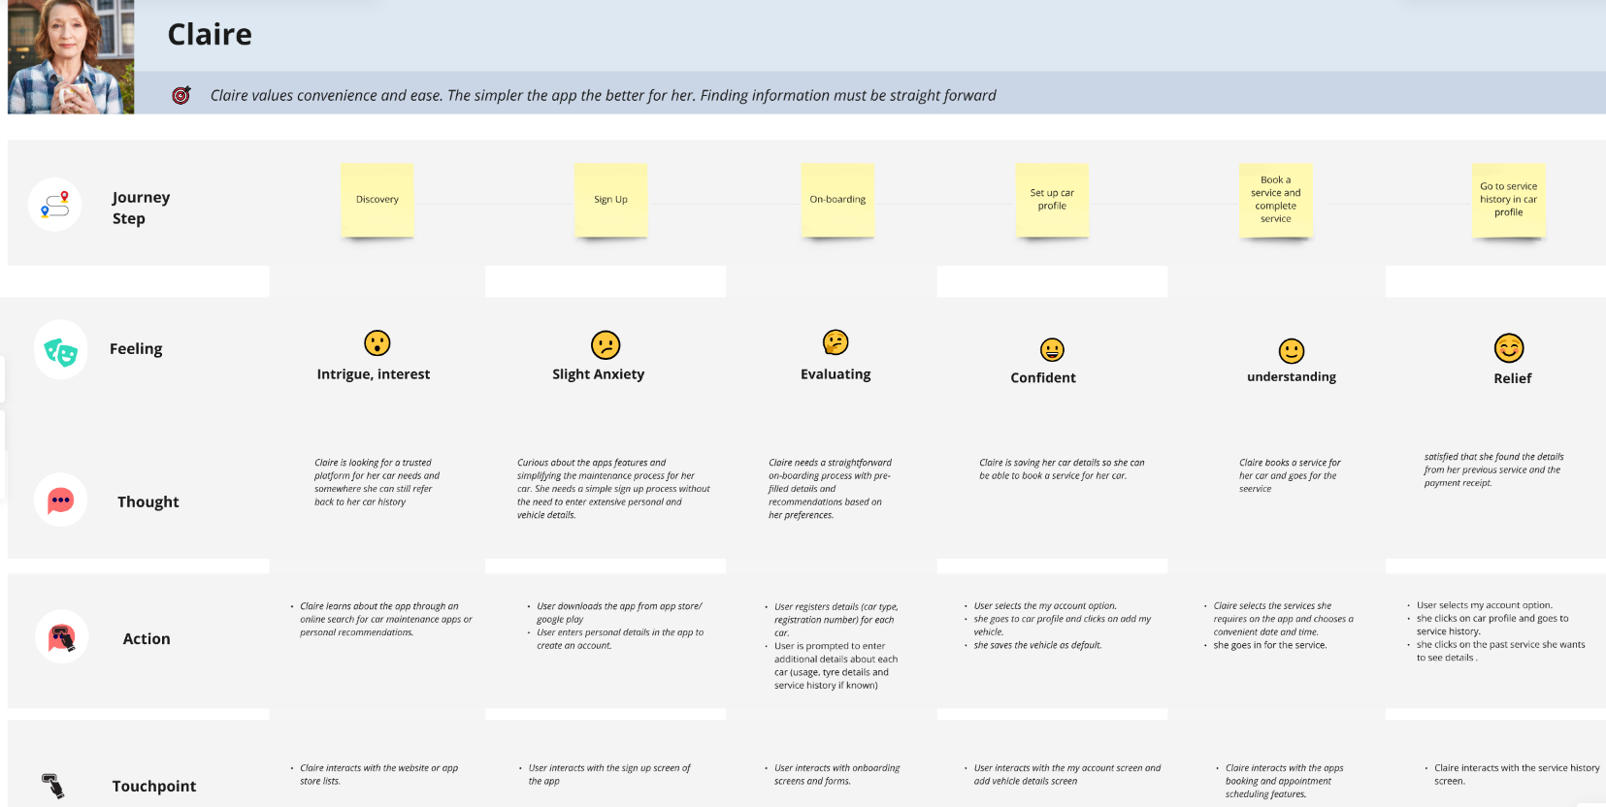Click the action text 'Claire selects the services she requires'
This screenshot has width=1606, height=807.
tap(1283, 619)
